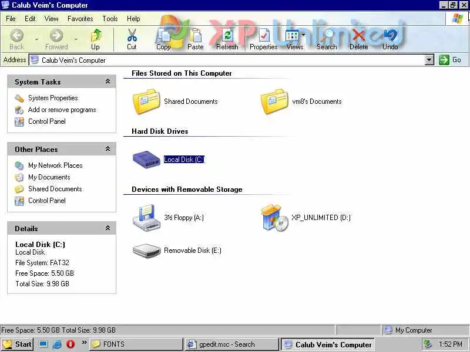Click the Go button
The width and height of the screenshot is (470, 352).
(451, 60)
